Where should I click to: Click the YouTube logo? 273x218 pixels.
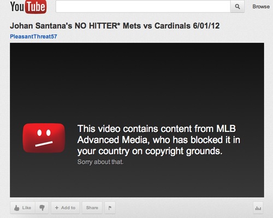point(28,7)
